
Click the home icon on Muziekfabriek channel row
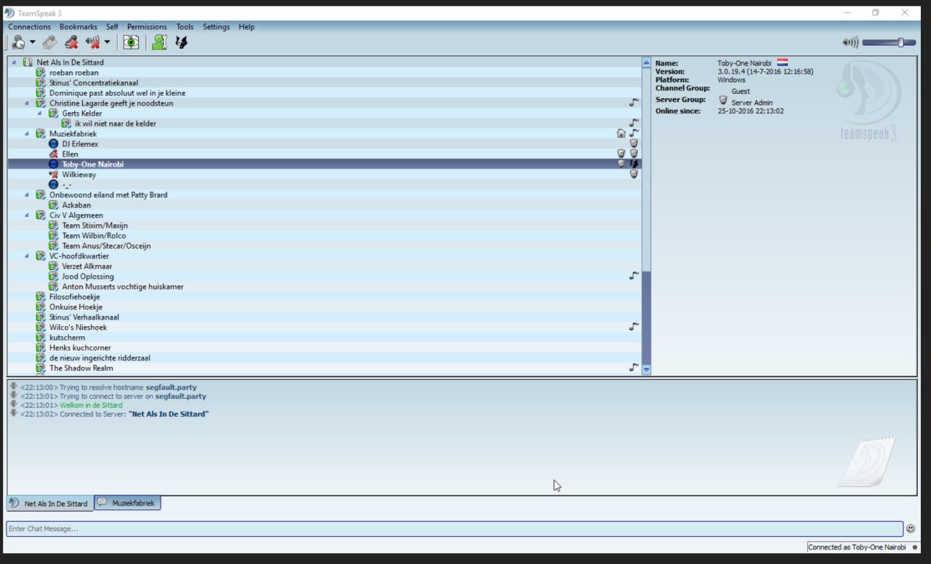point(620,133)
